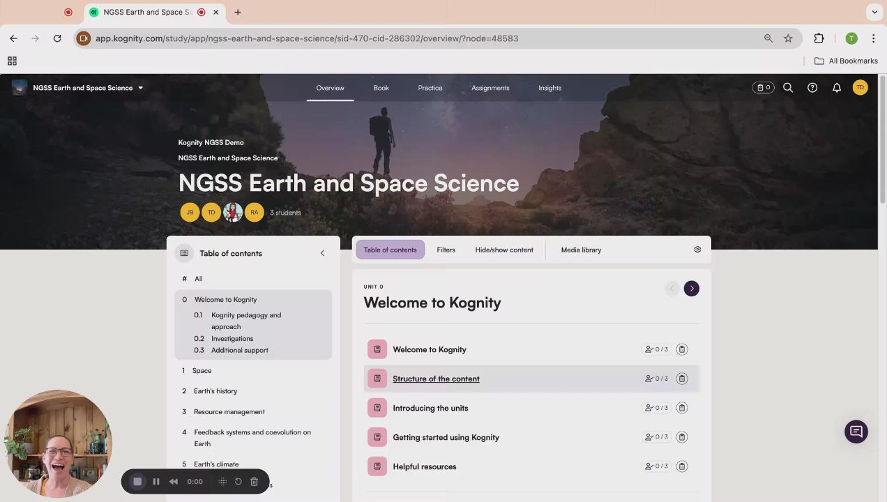Click the JB student avatar
The height and width of the screenshot is (502, 887).
tap(190, 213)
